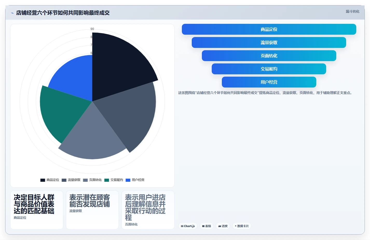The height and width of the screenshot is (240, 370).
Task: Click the 漏斗转化 label in header
Action: pyautogui.click(x=352, y=11)
